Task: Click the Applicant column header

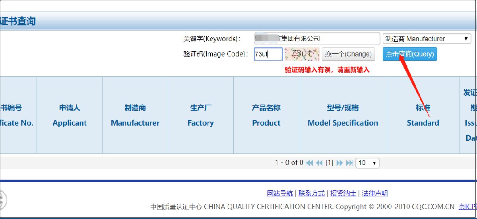Action: (70, 115)
